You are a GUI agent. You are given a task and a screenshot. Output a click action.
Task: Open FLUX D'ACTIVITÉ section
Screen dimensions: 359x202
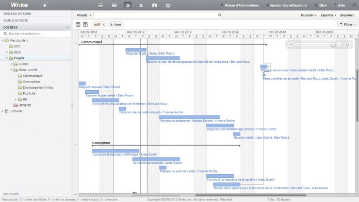click(x=15, y=21)
